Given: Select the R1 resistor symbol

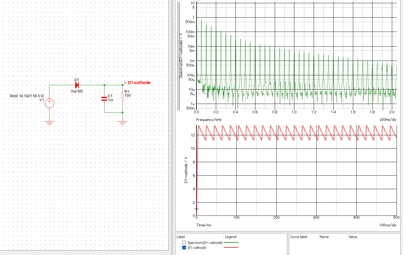Looking at the screenshot, I should click(x=122, y=96).
